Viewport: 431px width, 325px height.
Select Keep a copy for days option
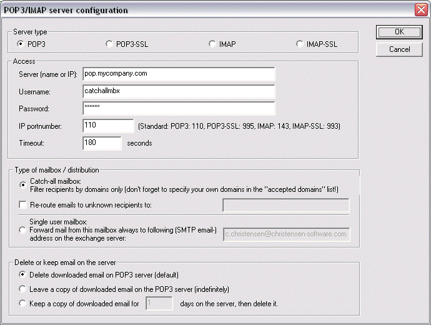point(22,303)
